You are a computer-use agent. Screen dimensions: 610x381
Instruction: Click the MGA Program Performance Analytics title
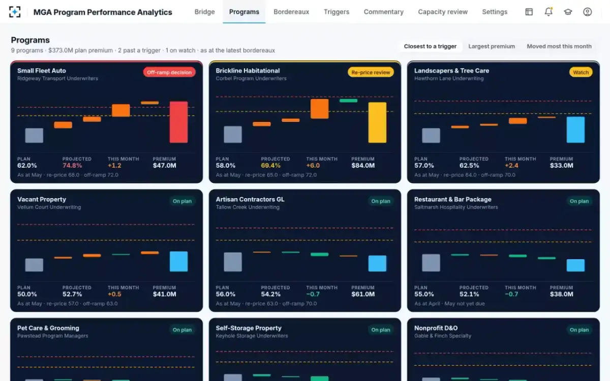pyautogui.click(x=103, y=12)
